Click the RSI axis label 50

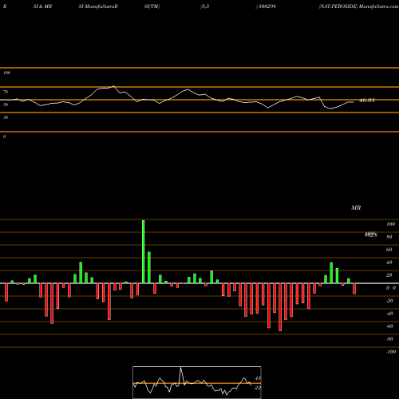[6, 105]
